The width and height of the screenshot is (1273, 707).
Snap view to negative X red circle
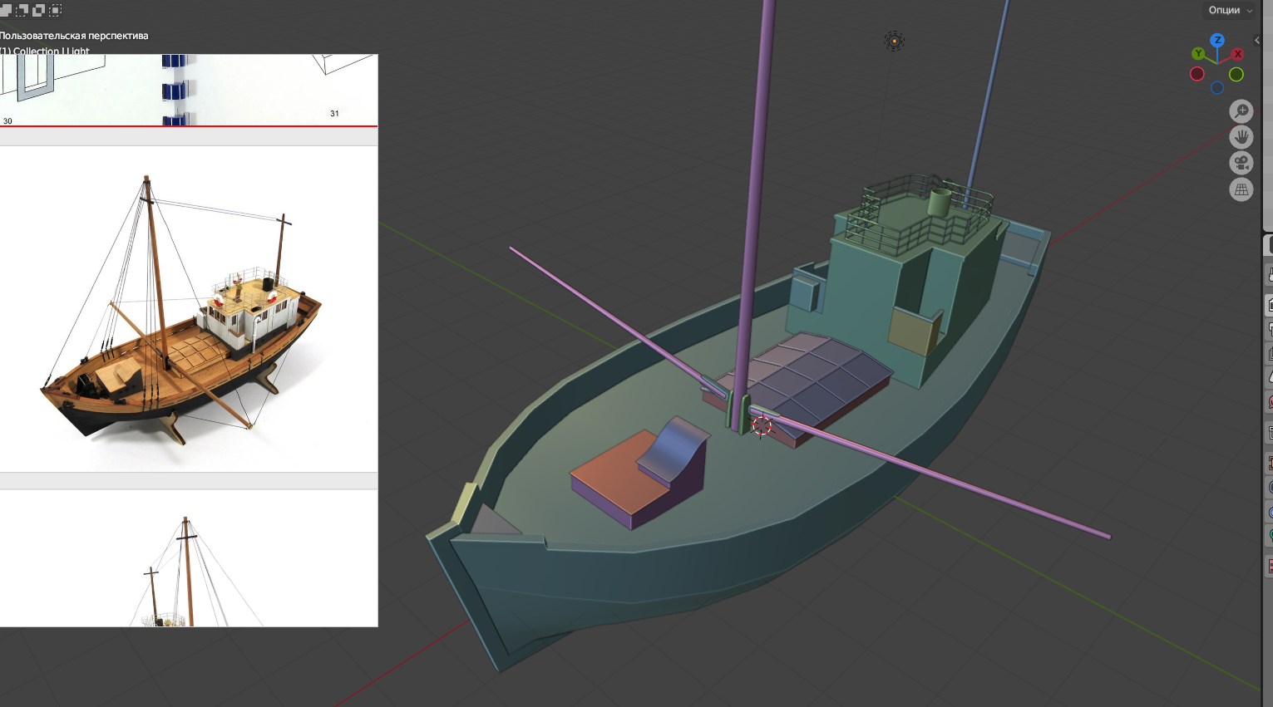click(x=1197, y=74)
